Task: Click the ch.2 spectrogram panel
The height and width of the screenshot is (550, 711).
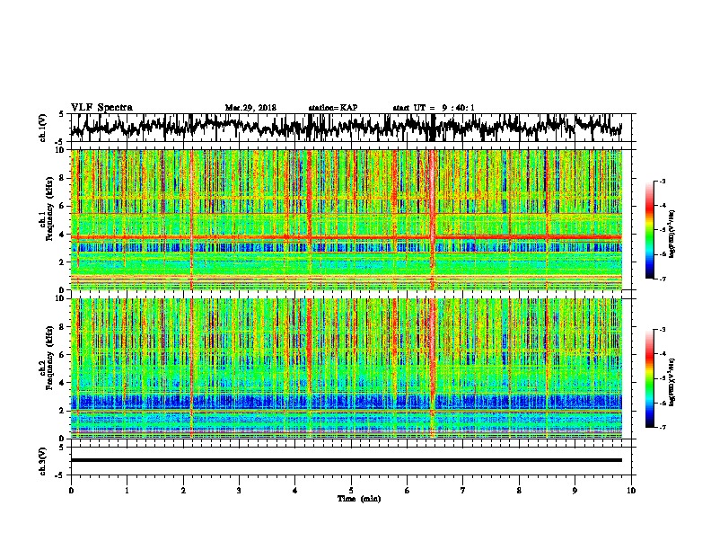Action: point(346,368)
